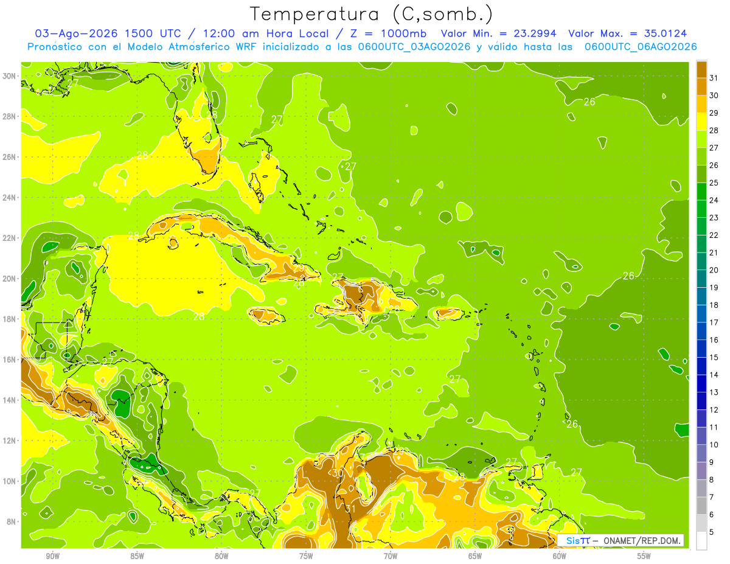Select the purple legend swatch between 9 and 10

pos(701,454)
